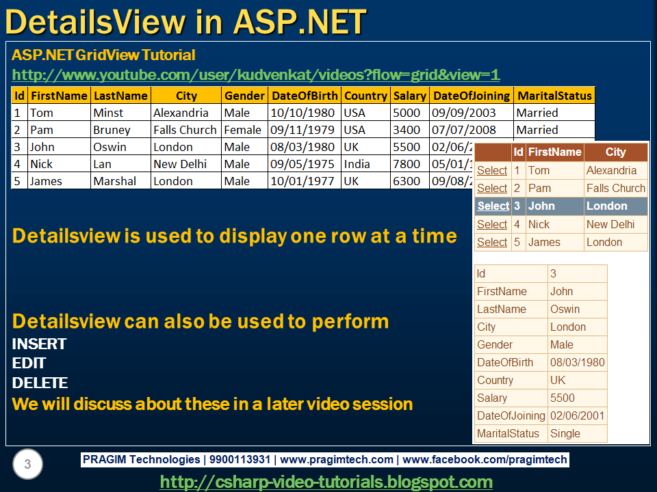The height and width of the screenshot is (492, 657).
Task: Click Select on the Nick row
Action: [492, 224]
